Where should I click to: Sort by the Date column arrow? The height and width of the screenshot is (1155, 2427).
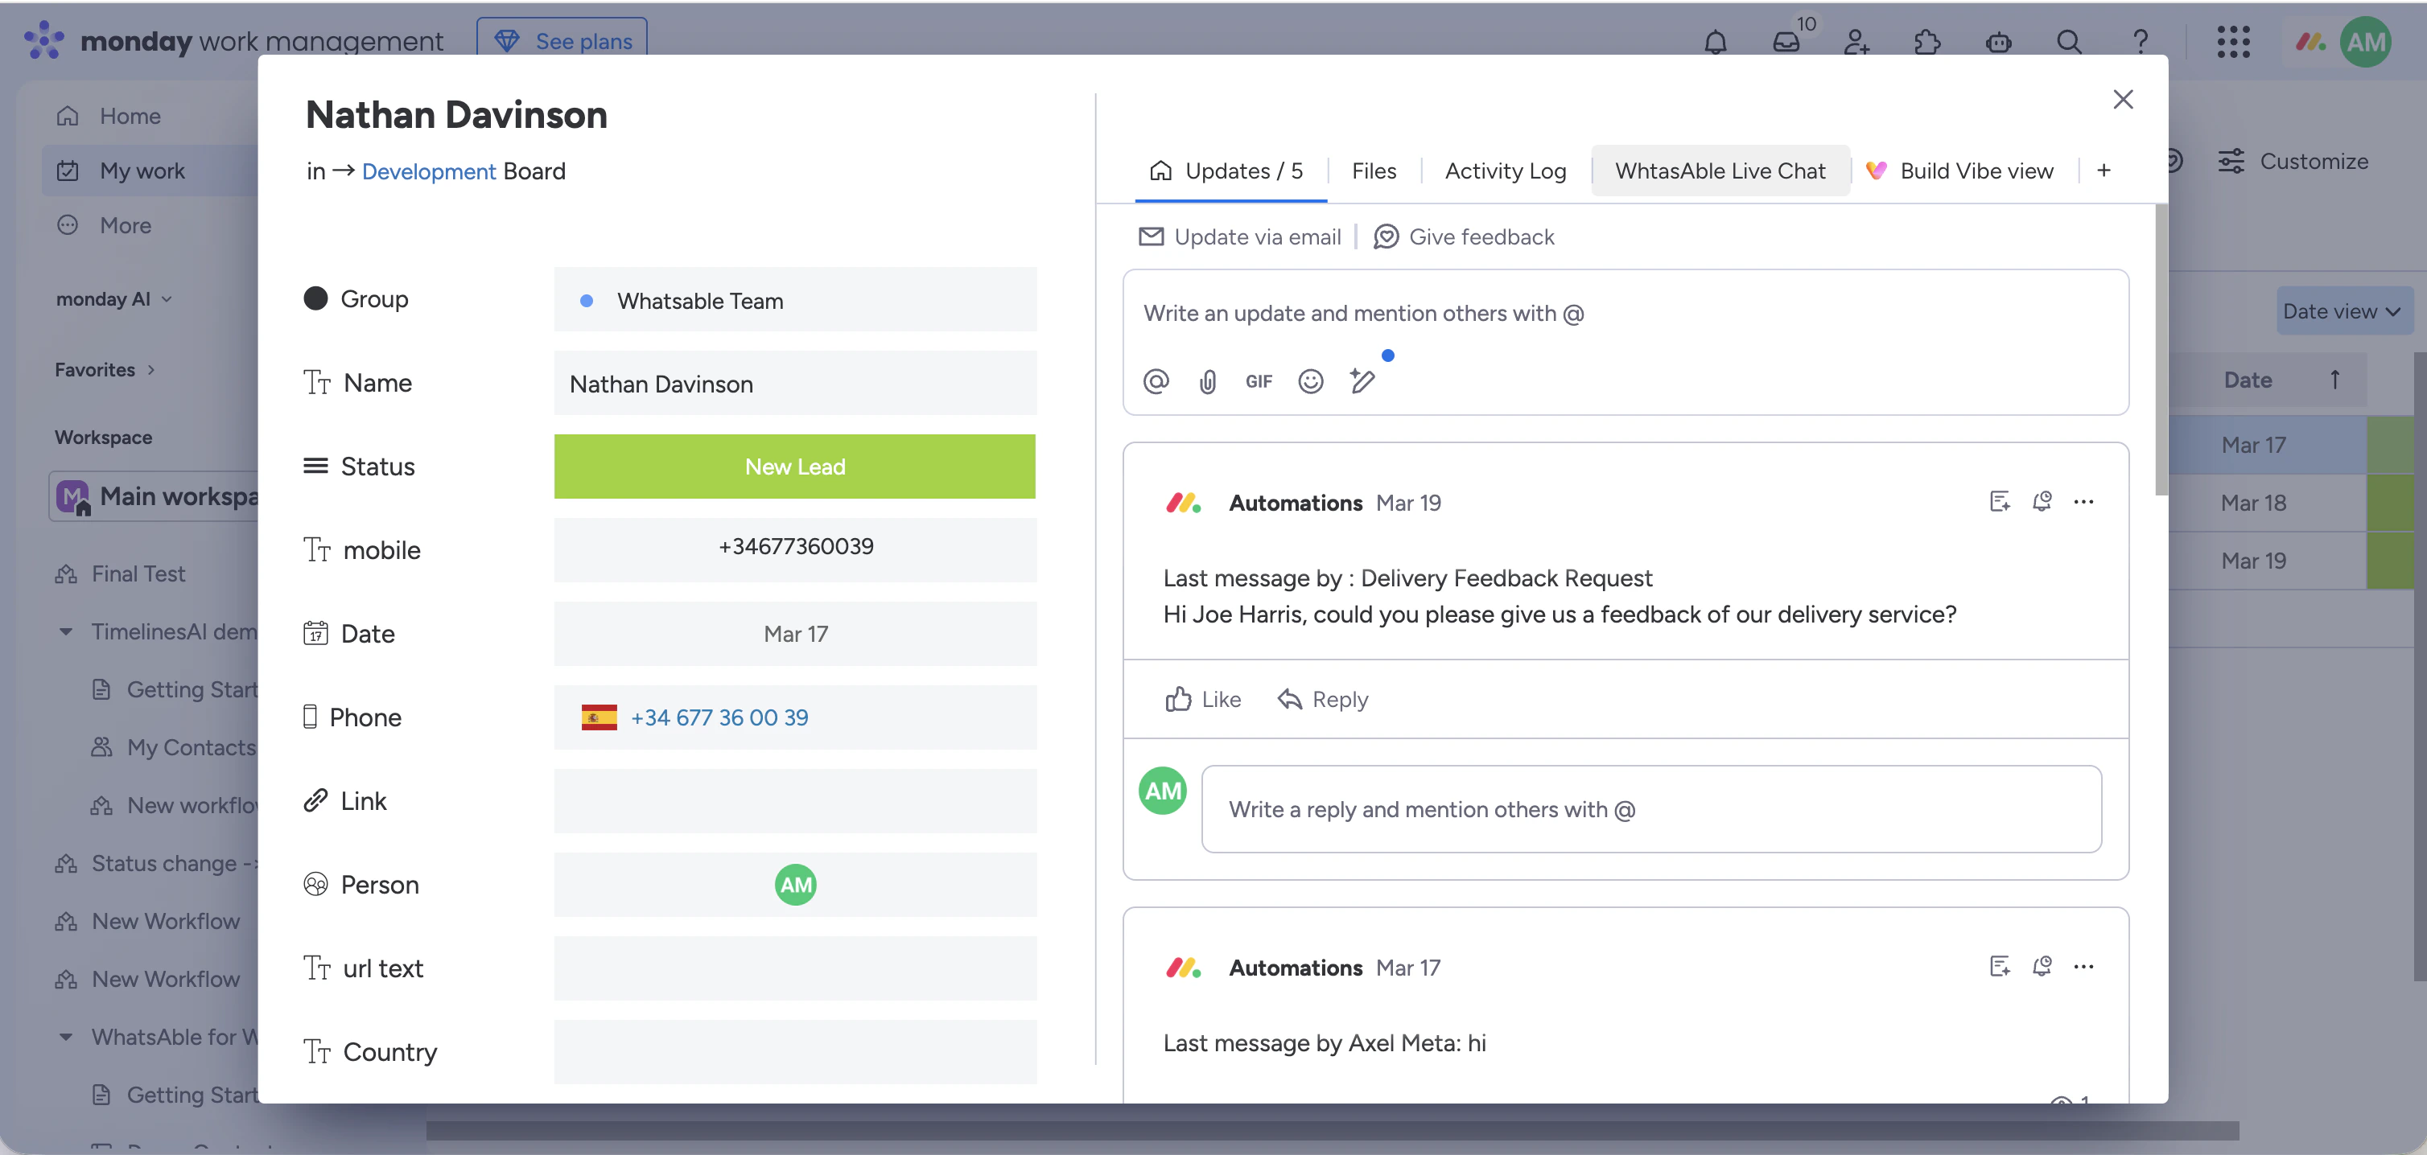[x=2334, y=380]
